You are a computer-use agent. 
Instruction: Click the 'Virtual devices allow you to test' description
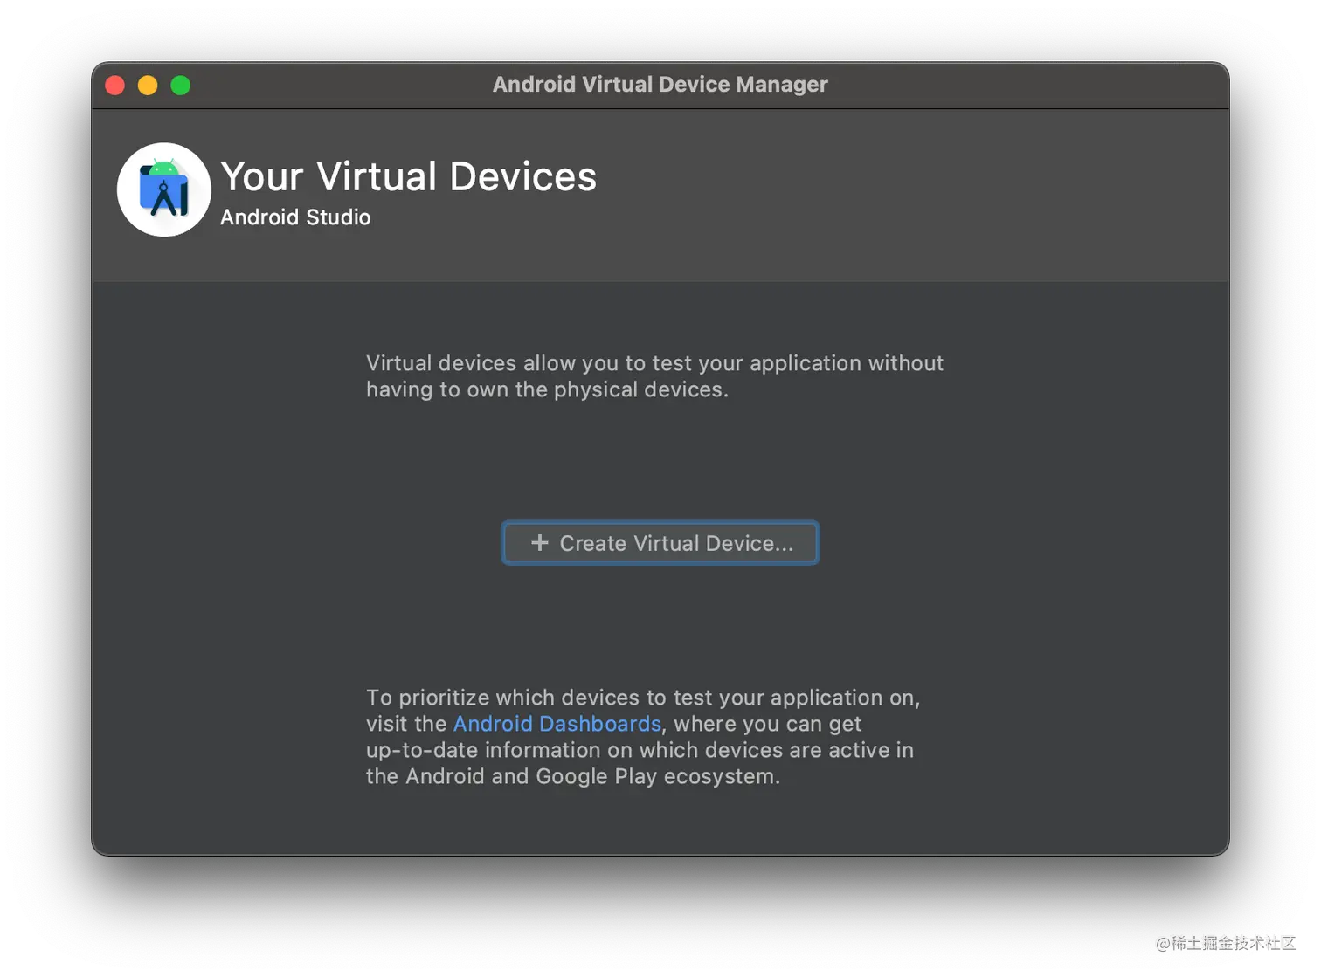click(x=654, y=376)
